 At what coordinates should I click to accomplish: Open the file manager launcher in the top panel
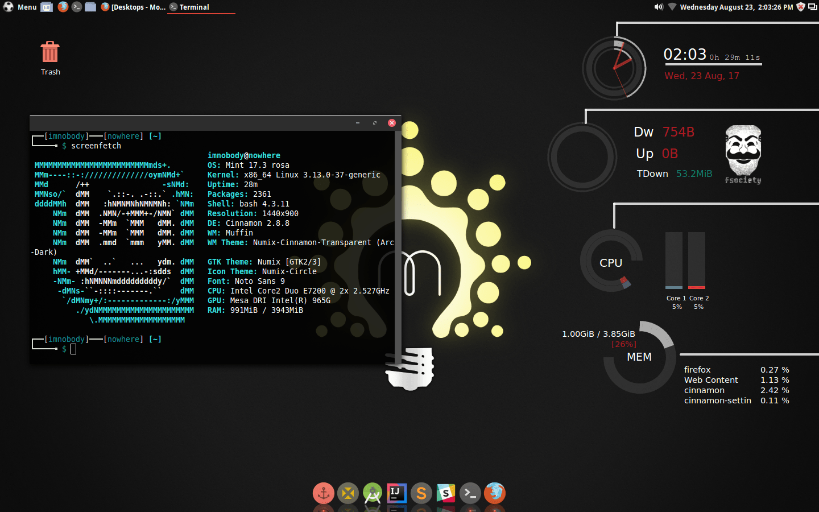[90, 7]
